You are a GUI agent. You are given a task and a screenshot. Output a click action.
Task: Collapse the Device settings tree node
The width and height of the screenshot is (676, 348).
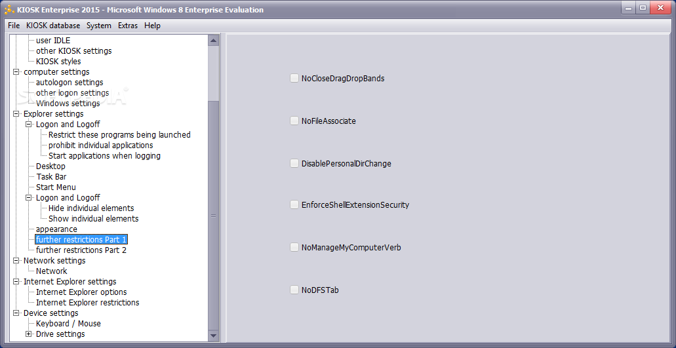pos(16,313)
